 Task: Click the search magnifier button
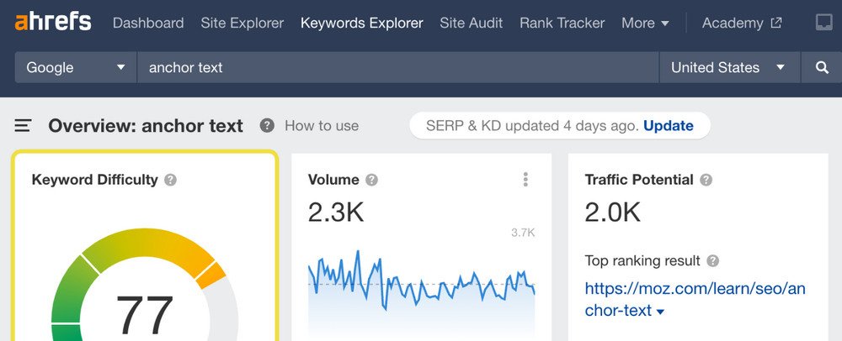822,67
